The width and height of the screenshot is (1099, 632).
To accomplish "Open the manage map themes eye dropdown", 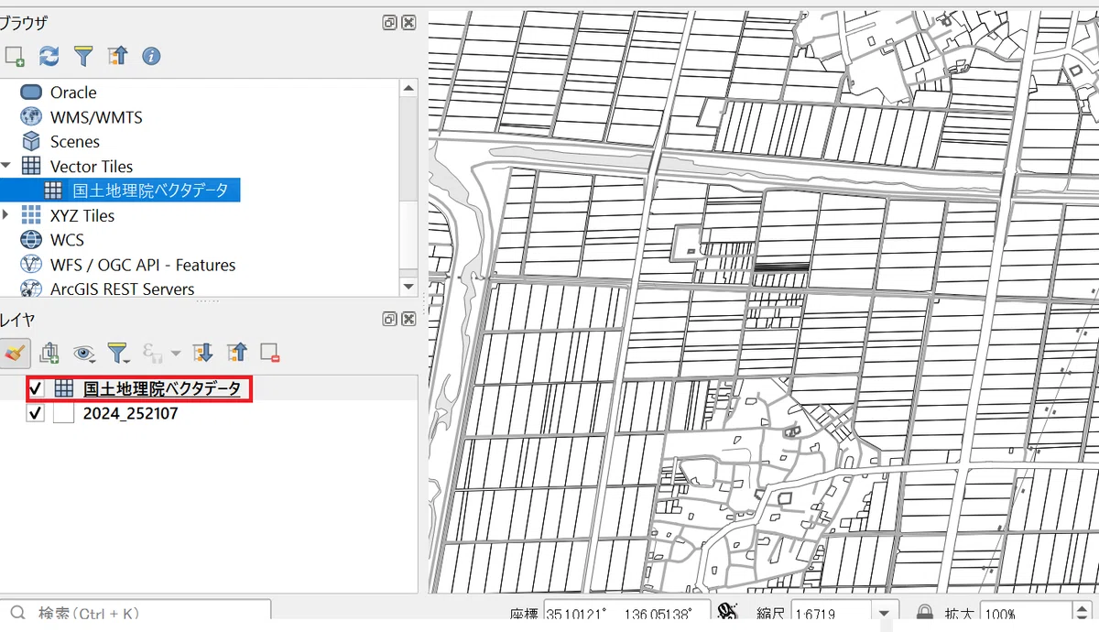I will pos(85,353).
